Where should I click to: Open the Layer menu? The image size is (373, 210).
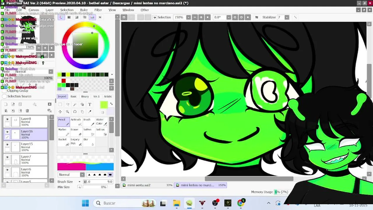point(50,10)
